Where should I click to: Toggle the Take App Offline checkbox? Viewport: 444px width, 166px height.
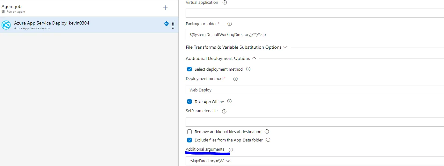189,102
